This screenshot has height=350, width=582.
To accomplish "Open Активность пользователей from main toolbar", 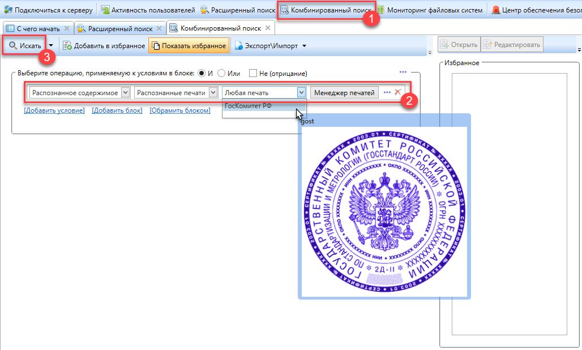I will pos(148,10).
